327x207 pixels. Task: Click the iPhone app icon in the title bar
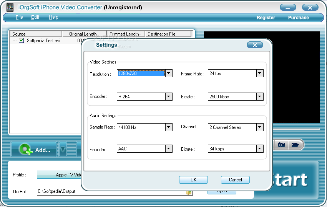10,7
